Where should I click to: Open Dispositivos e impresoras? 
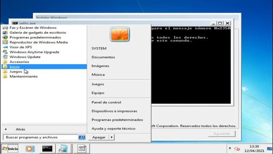(114, 111)
